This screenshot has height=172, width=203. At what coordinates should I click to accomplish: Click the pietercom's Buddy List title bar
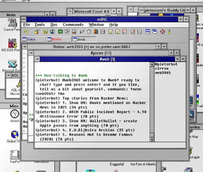click(x=164, y=10)
